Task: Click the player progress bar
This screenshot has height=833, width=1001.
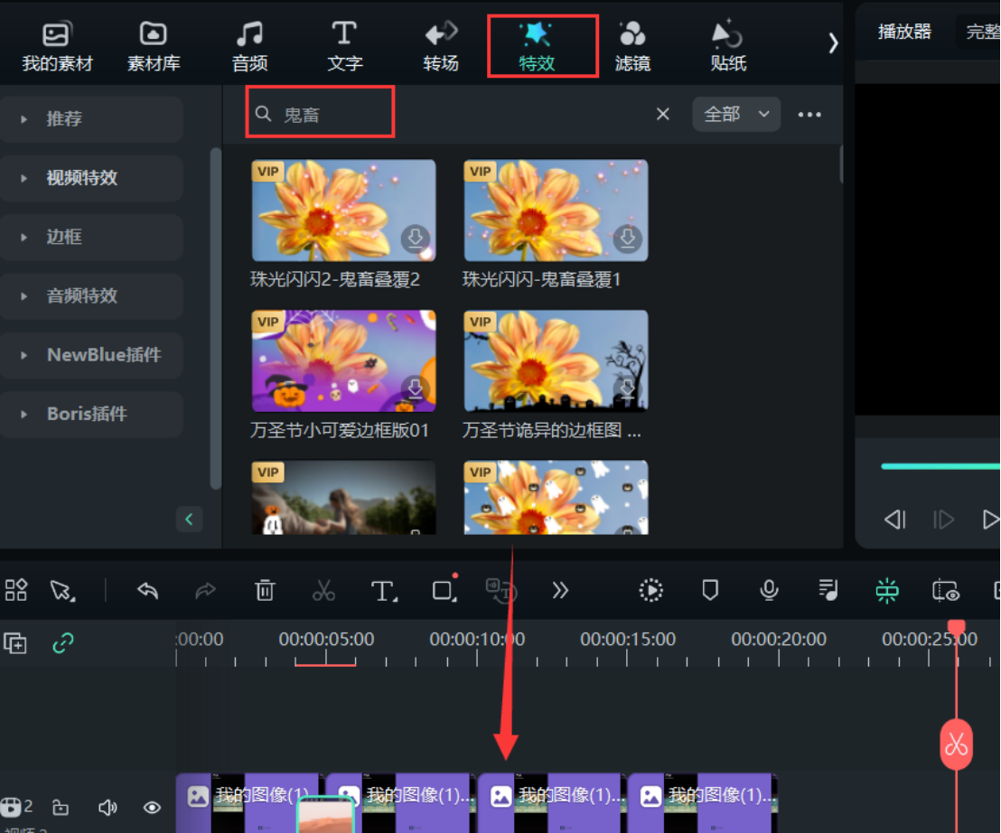Action: [940, 466]
